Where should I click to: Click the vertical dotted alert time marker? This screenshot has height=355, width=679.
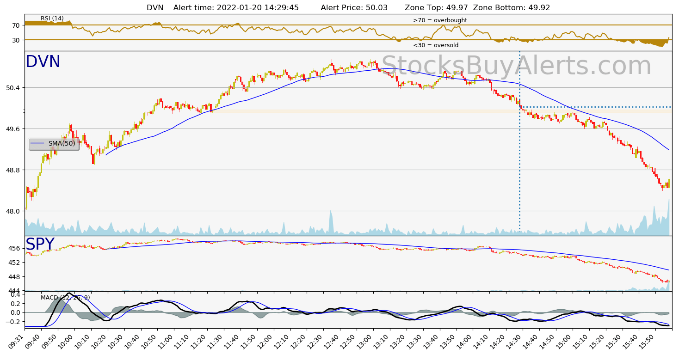click(520, 141)
